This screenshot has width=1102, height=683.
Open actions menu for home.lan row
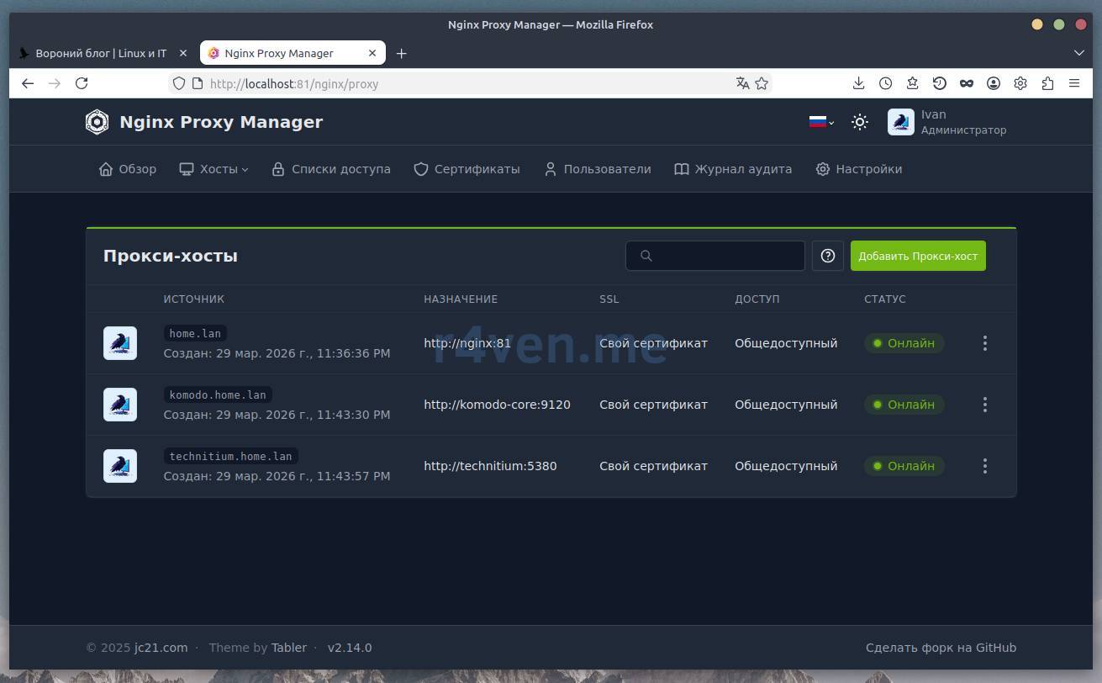coord(984,343)
